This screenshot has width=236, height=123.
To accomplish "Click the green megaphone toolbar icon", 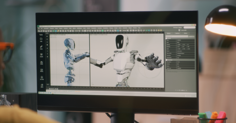I will (53, 31).
